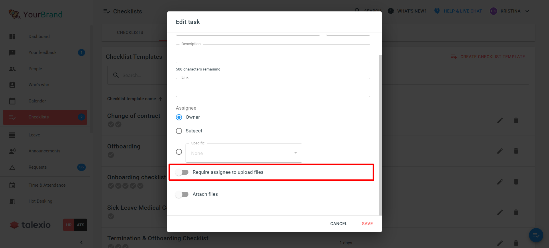The width and height of the screenshot is (549, 248).
Task: Select the Owner assignee radio button
Action: tap(179, 117)
